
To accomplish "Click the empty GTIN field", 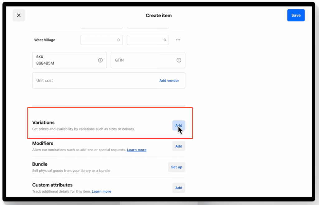I will (140, 60).
